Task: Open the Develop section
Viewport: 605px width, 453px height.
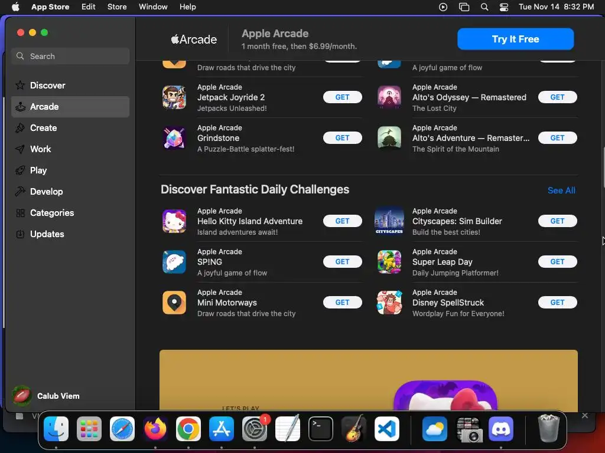Action: pyautogui.click(x=70, y=192)
